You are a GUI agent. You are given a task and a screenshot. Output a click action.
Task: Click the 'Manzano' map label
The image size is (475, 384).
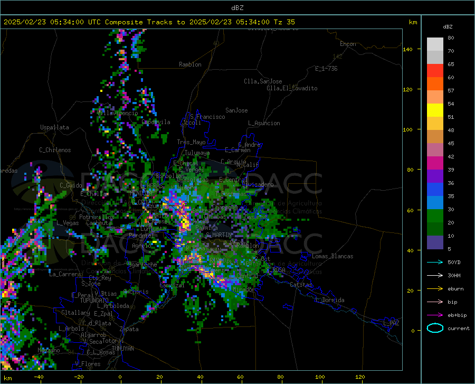(49, 350)
